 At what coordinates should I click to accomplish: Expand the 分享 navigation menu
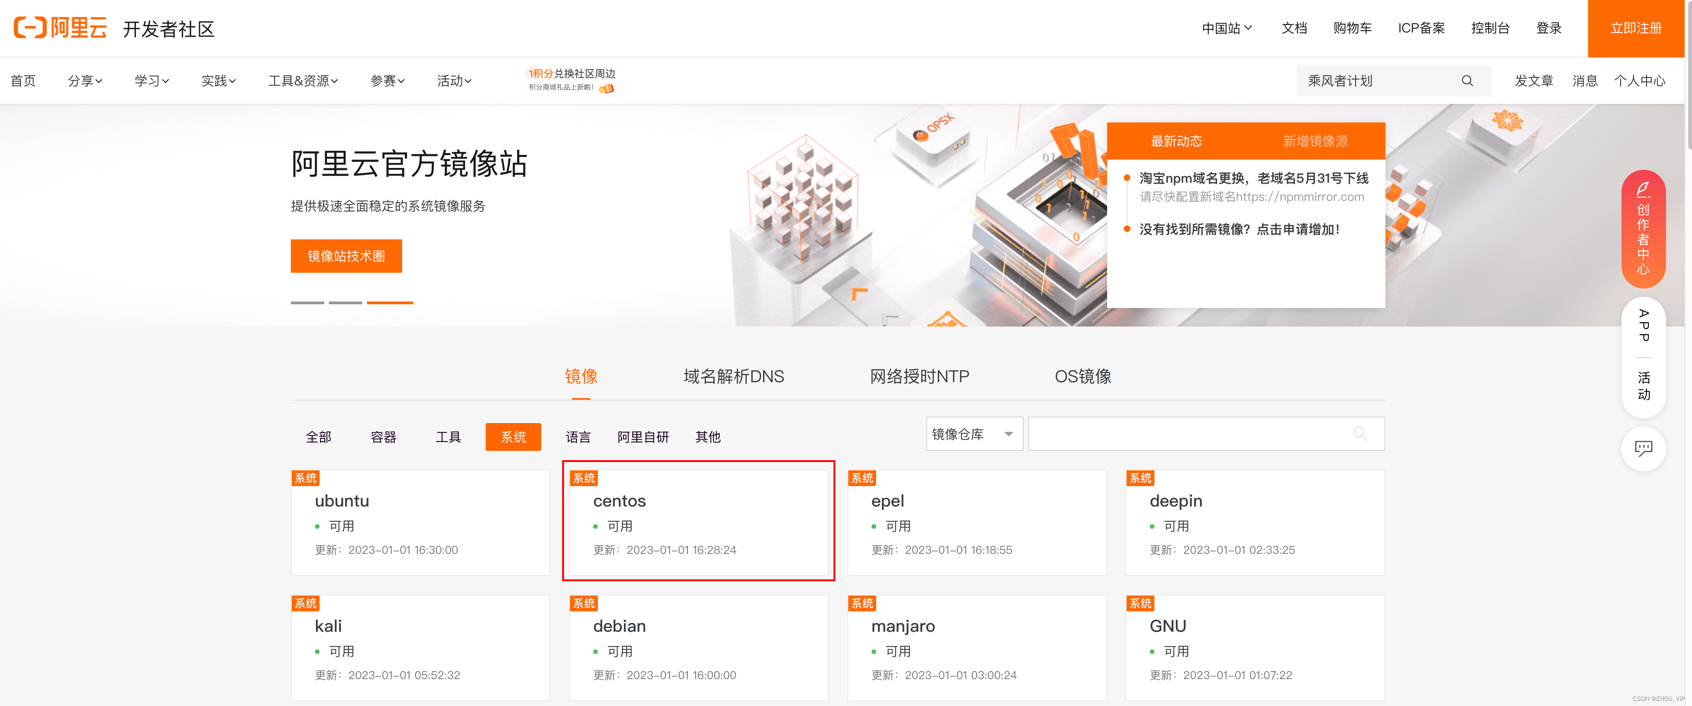click(x=85, y=81)
